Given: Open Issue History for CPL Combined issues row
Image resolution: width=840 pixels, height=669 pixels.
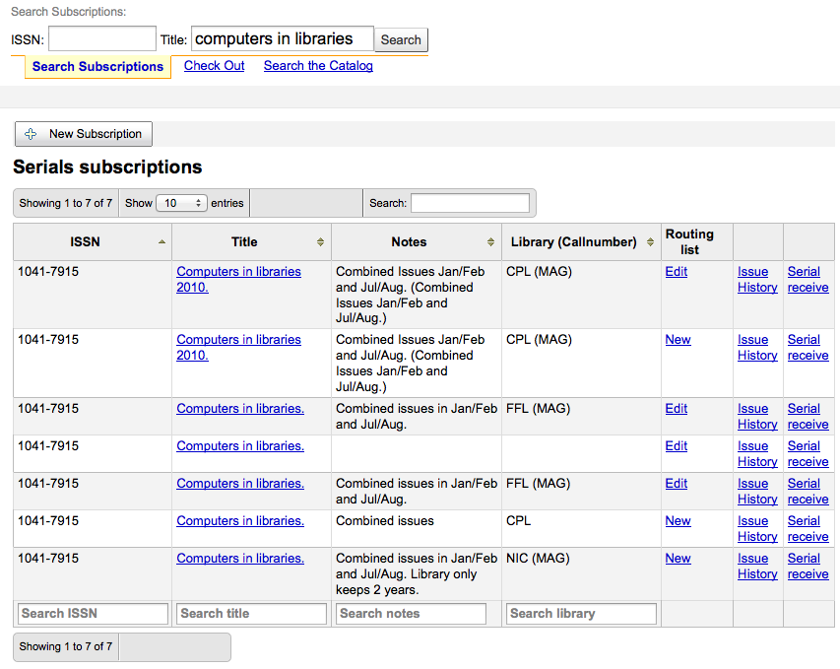Looking at the screenshot, I should click(x=757, y=529).
